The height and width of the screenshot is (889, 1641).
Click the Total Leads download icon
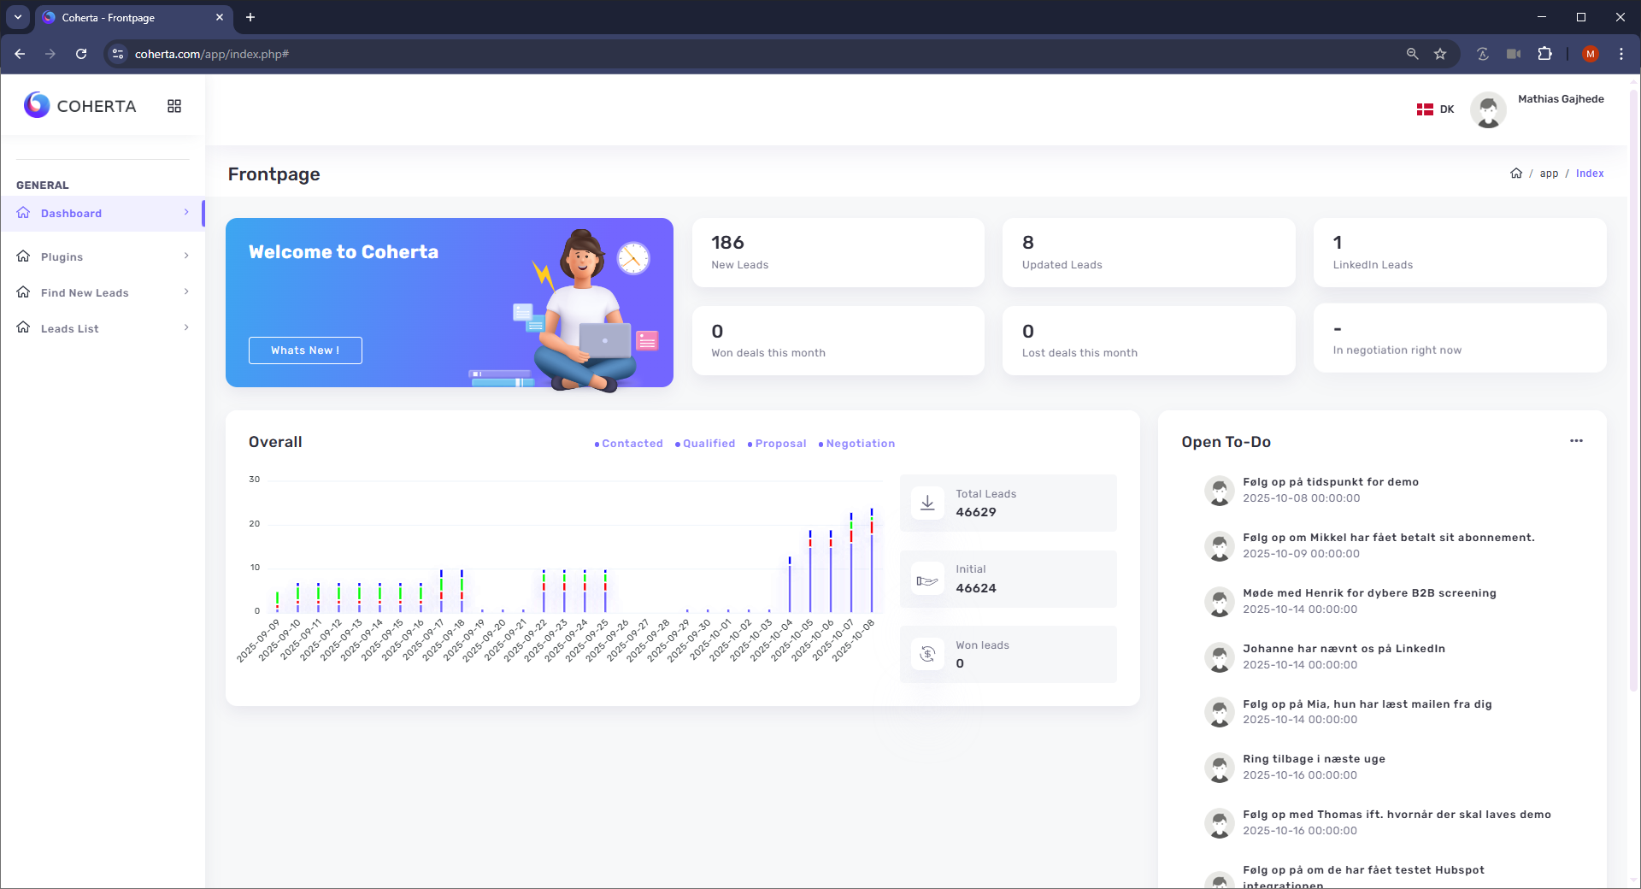point(927,503)
